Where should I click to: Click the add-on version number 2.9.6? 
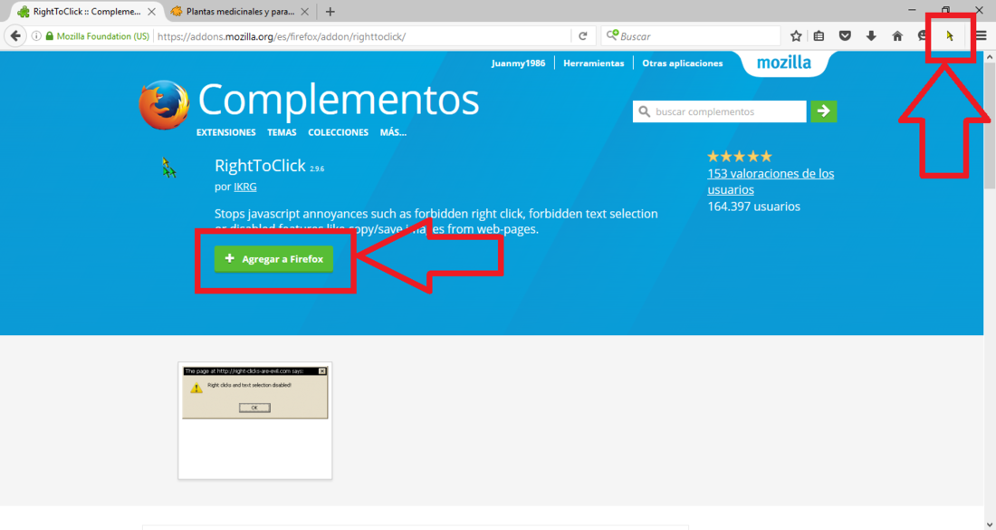[x=317, y=169]
